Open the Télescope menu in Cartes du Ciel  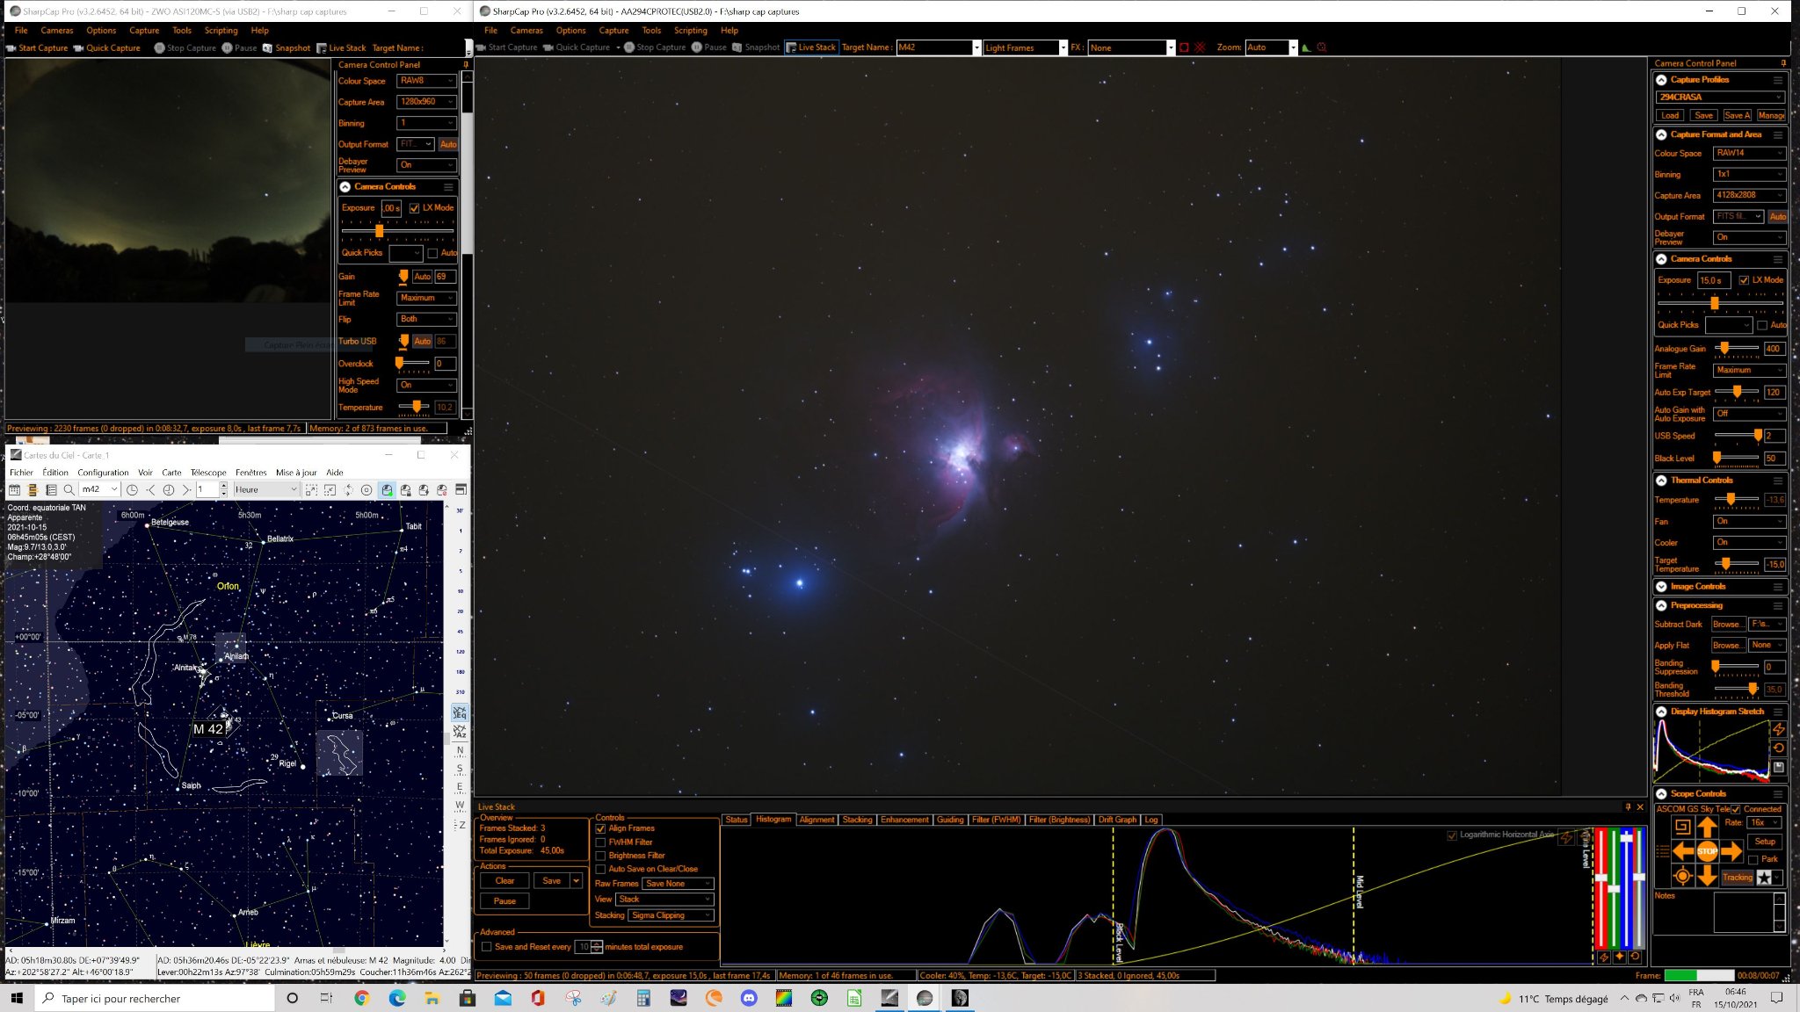coord(208,473)
